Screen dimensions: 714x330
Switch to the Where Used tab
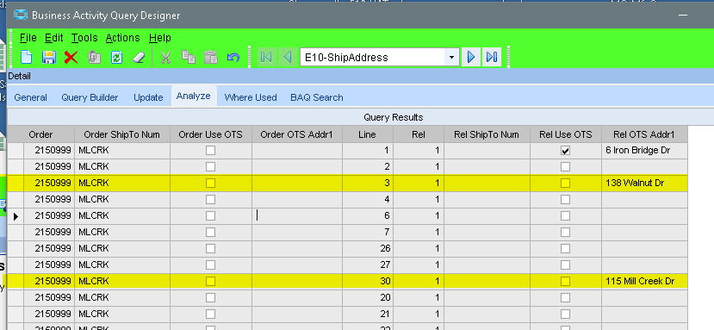click(x=251, y=97)
